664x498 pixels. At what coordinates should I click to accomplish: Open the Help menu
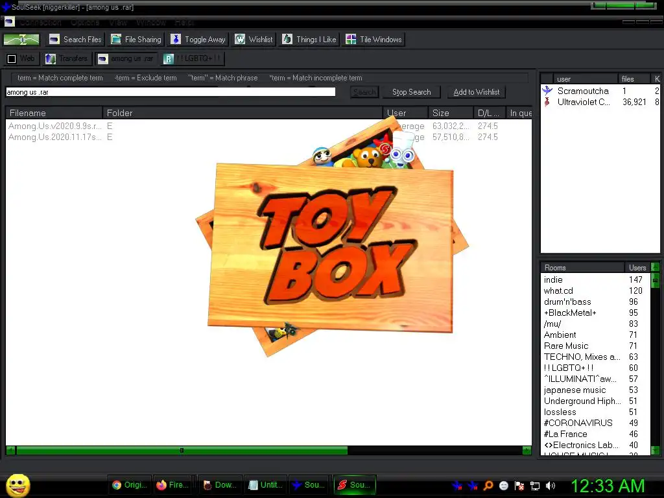(x=184, y=23)
